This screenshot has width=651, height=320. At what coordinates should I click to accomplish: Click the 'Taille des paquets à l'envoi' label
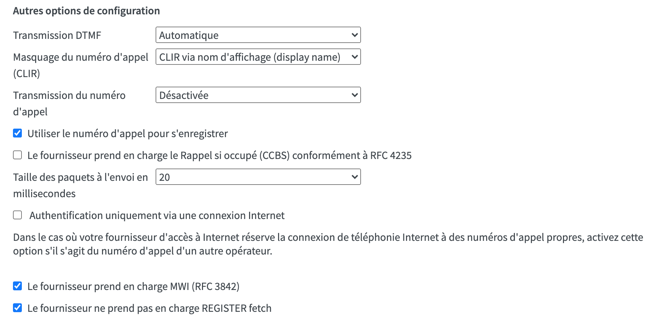(x=81, y=177)
